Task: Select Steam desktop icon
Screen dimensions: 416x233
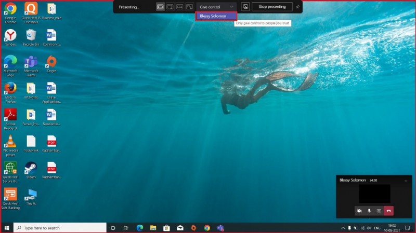Action: pyautogui.click(x=31, y=170)
